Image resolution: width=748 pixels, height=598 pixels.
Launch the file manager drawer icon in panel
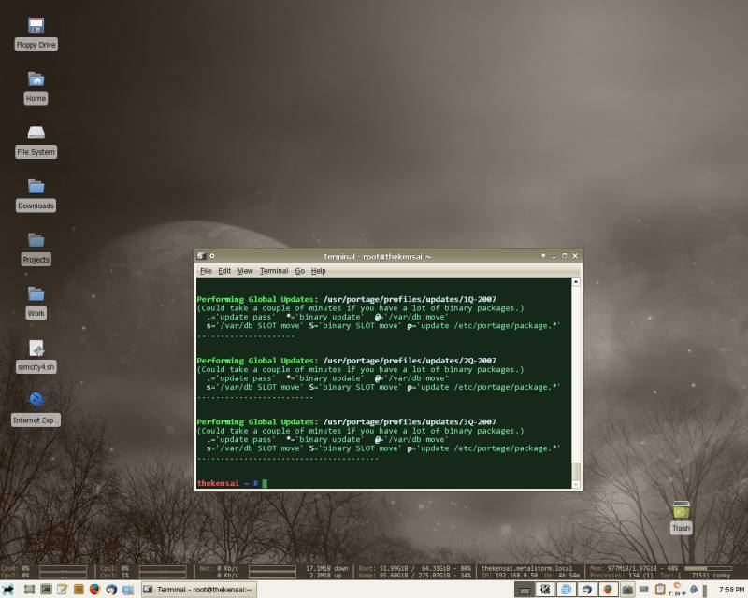pos(79,590)
